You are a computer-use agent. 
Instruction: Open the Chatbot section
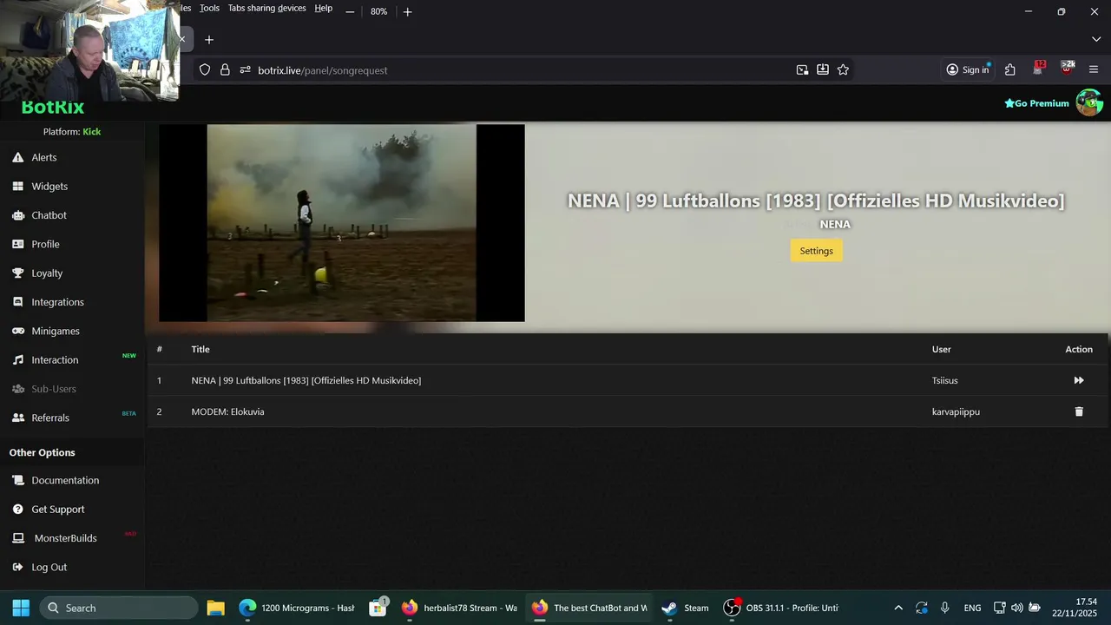[x=49, y=215]
